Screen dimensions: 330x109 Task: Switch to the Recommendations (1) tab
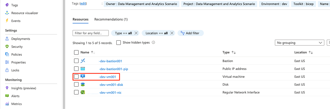click(x=111, y=19)
